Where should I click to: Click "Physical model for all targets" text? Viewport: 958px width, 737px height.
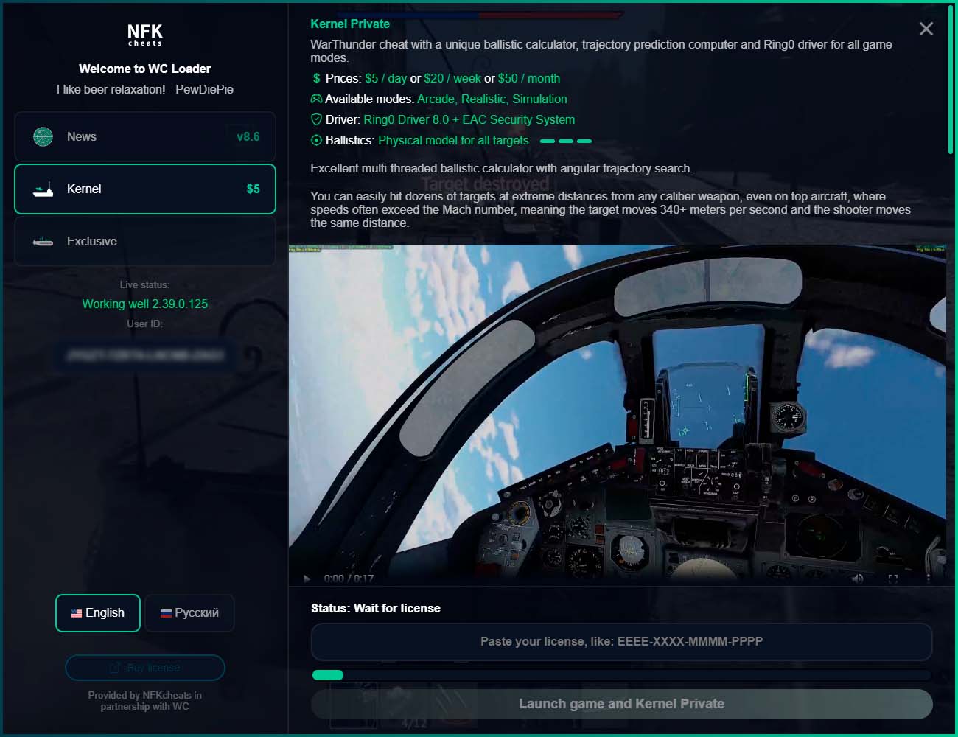pos(453,140)
